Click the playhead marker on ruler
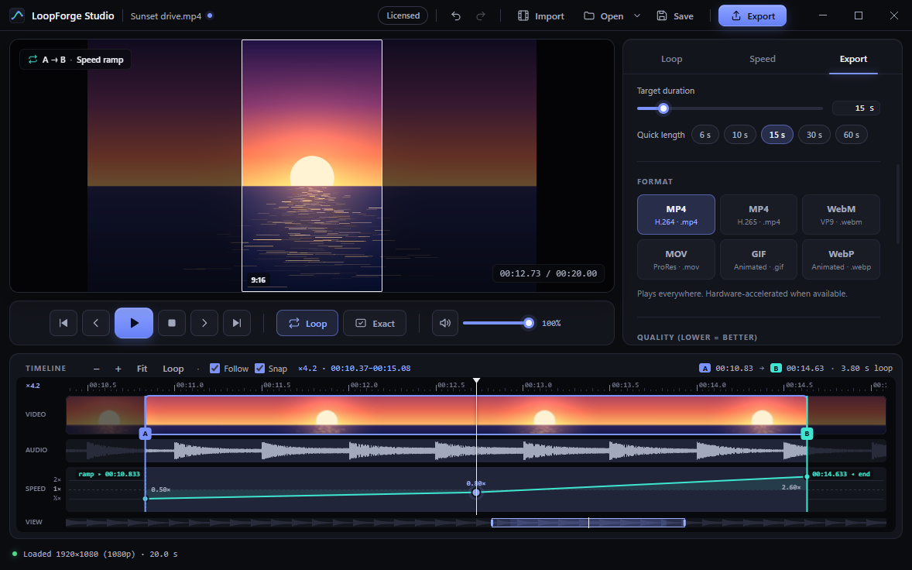Image resolution: width=912 pixels, height=570 pixels. (x=476, y=381)
